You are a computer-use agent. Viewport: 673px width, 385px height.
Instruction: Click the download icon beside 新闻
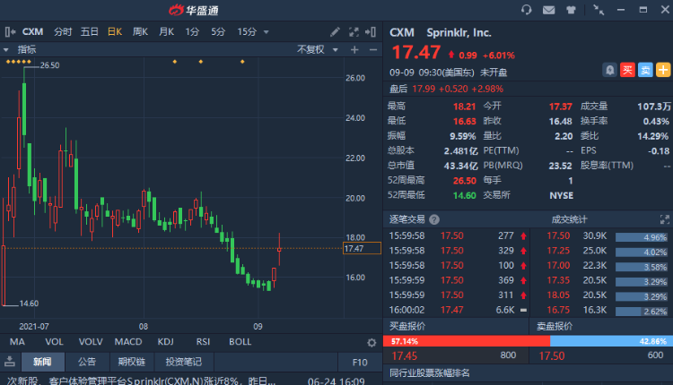click(x=10, y=362)
